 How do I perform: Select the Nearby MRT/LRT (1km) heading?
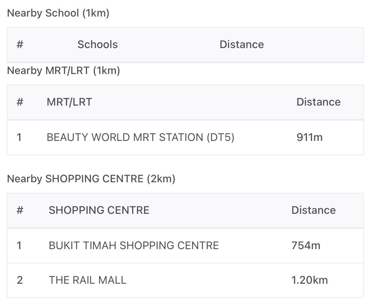tap(63, 70)
